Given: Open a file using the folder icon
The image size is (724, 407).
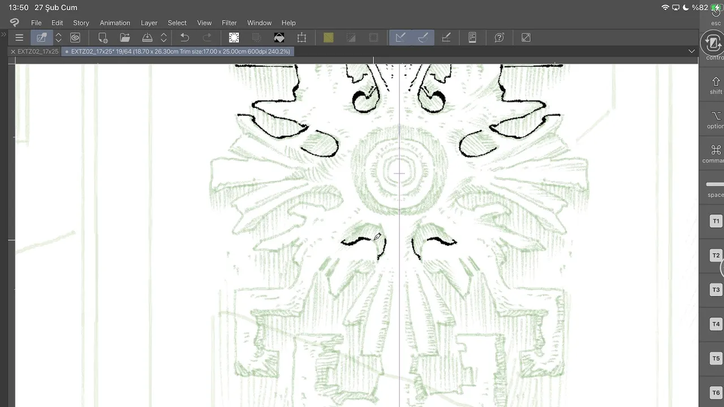Looking at the screenshot, I should [x=125, y=38].
